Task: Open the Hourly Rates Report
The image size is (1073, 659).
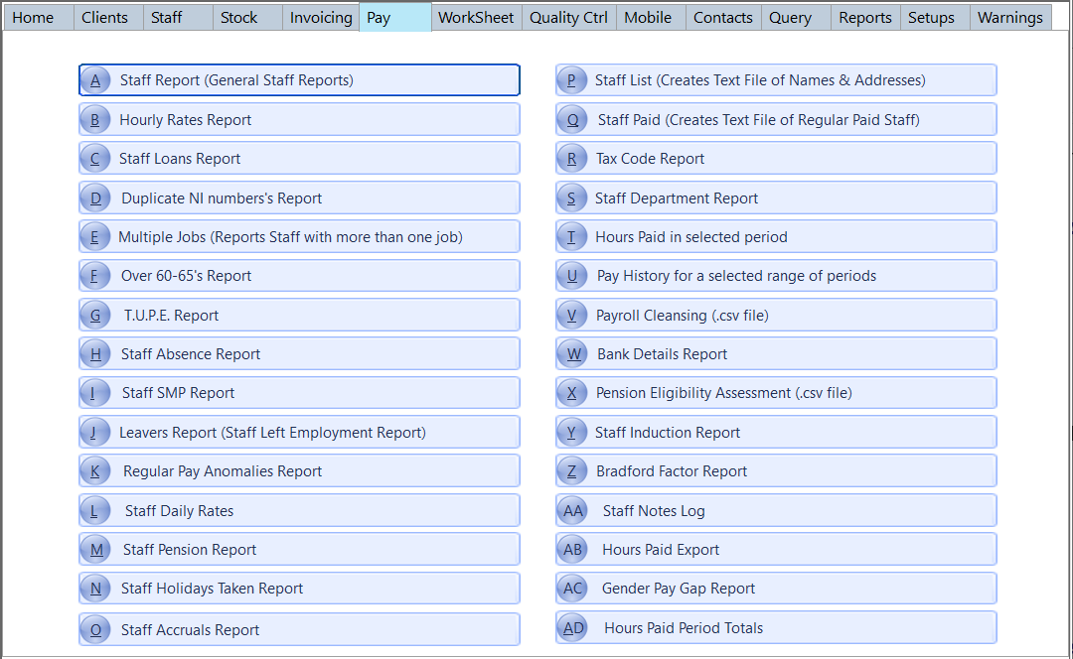Action: point(298,118)
